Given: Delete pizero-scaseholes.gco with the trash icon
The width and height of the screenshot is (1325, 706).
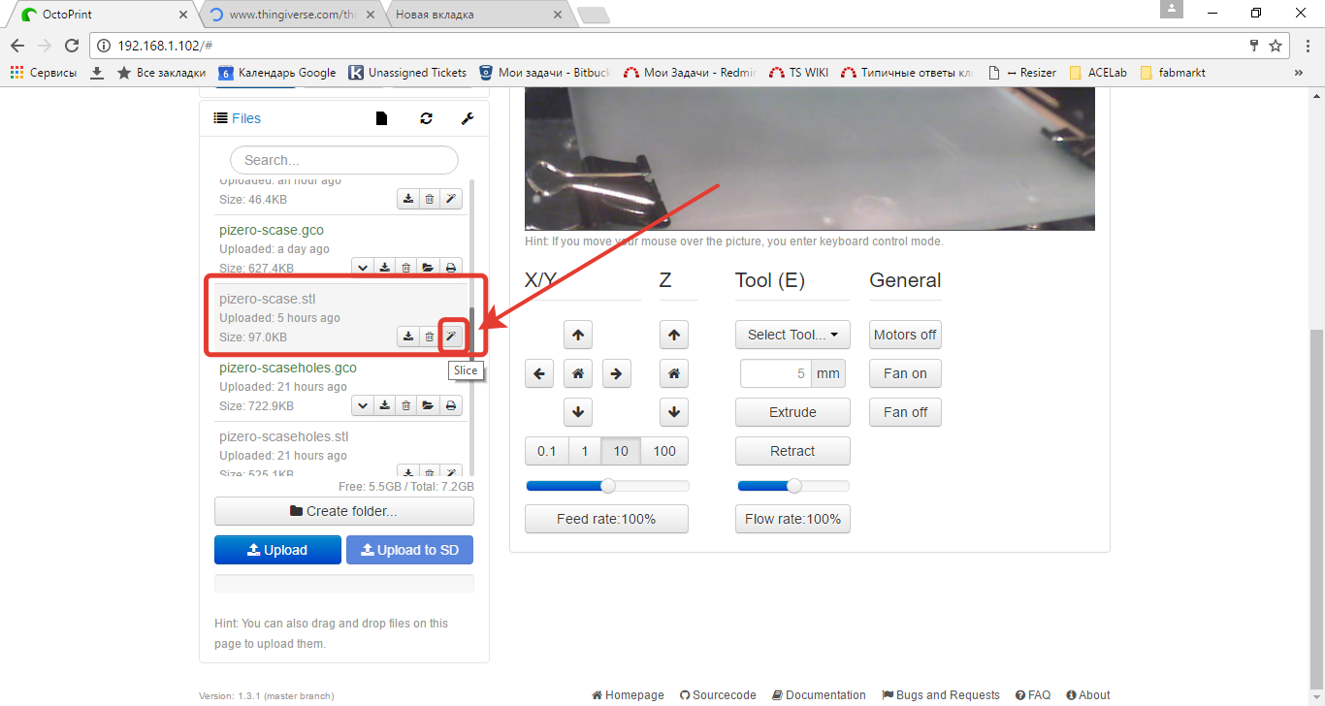Looking at the screenshot, I should [x=406, y=405].
